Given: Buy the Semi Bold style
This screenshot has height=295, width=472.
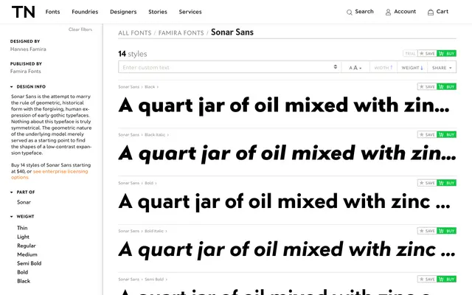Looking at the screenshot, I should coord(446,279).
